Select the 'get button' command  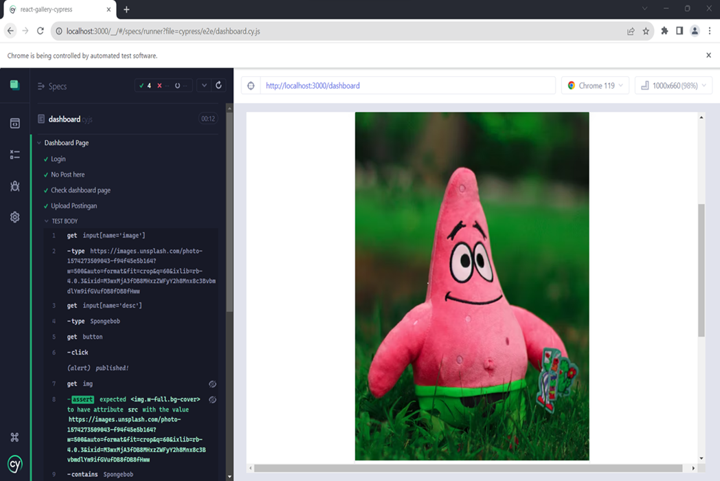131,337
